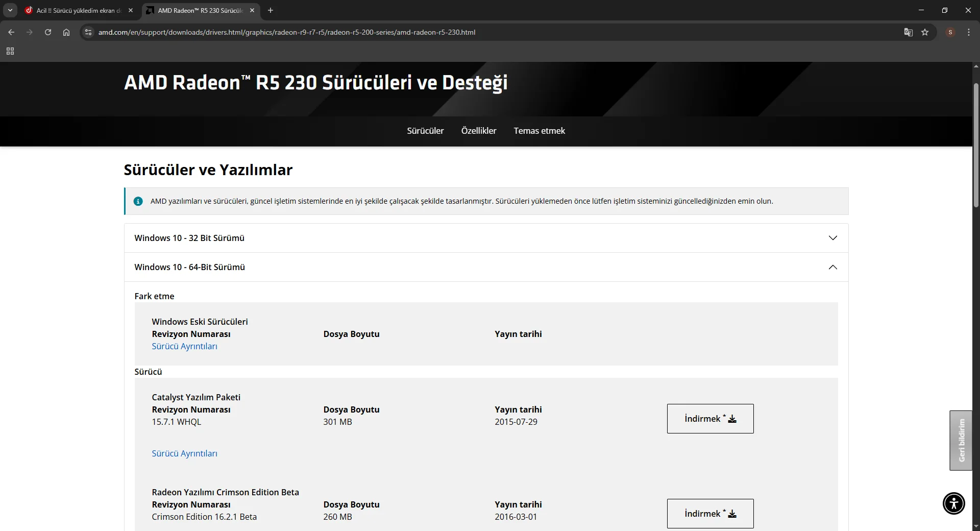Reload the AMD driver page
Screen dimensions: 980x531
tap(48, 32)
